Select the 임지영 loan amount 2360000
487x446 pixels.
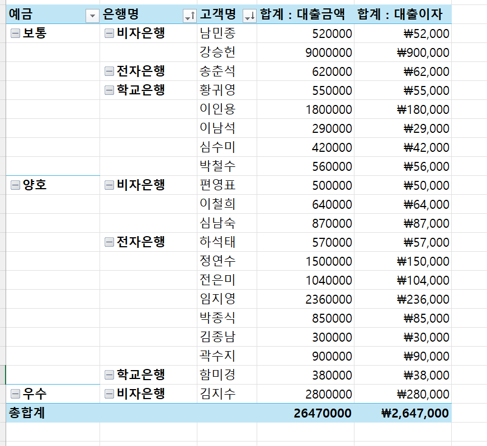pos(329,299)
